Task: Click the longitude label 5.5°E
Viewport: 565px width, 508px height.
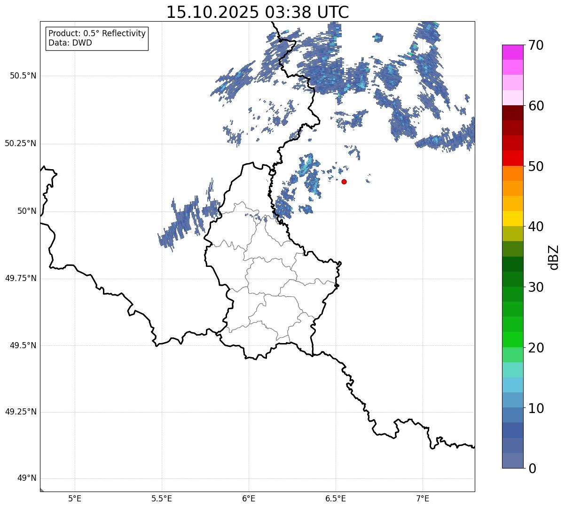Action: point(162,499)
